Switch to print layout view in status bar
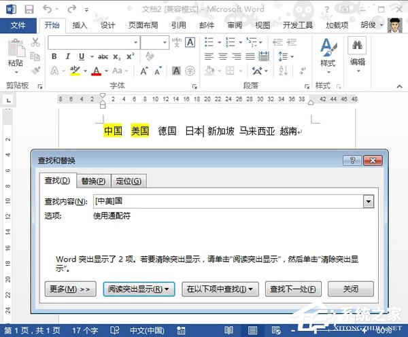The width and height of the screenshot is (408, 337). pyautogui.click(x=252, y=330)
